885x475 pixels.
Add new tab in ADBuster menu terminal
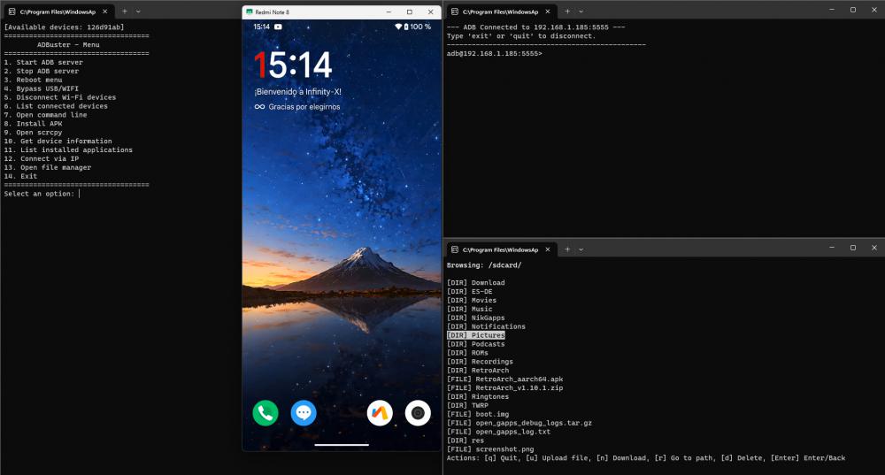point(124,11)
